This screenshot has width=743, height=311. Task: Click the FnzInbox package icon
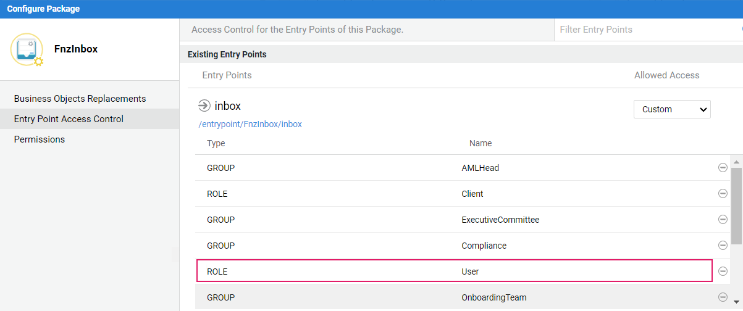(x=27, y=49)
